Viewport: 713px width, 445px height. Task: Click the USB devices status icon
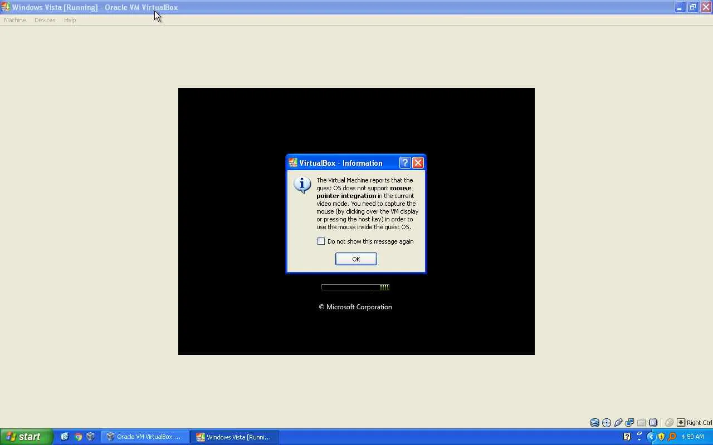click(x=618, y=423)
